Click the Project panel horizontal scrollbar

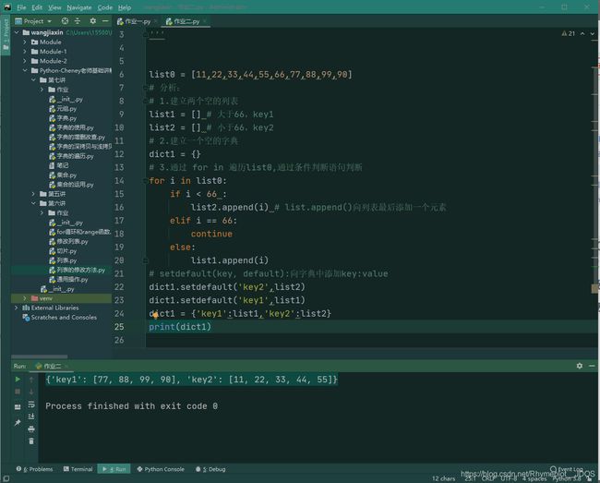pos(40,356)
